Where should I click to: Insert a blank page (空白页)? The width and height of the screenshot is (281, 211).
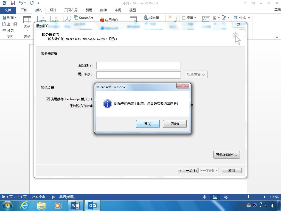(10, 24)
